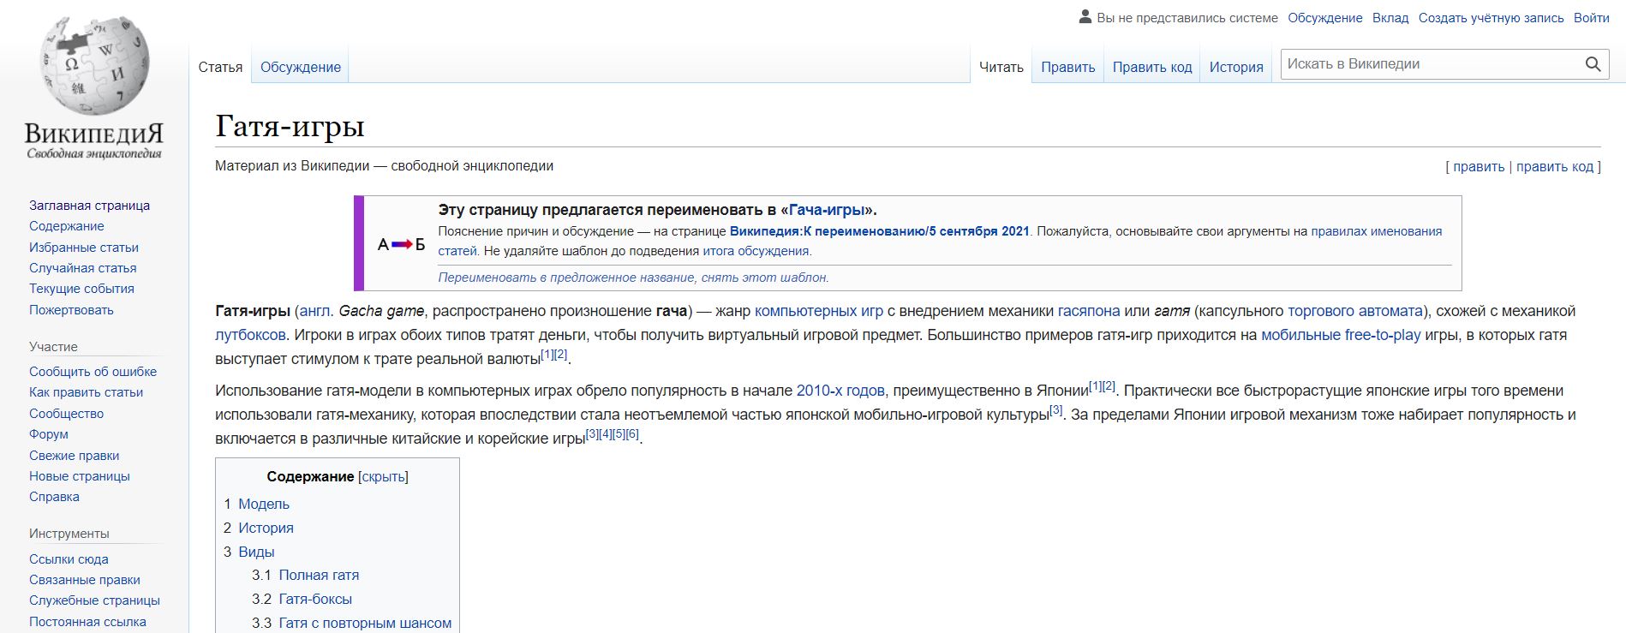The width and height of the screenshot is (1626, 633).
Task: Open the торгового автомата link
Action: (1355, 311)
